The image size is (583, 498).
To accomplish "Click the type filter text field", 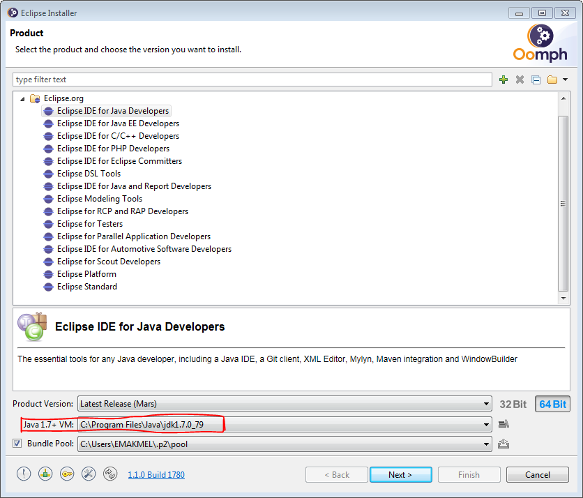I will pos(252,80).
